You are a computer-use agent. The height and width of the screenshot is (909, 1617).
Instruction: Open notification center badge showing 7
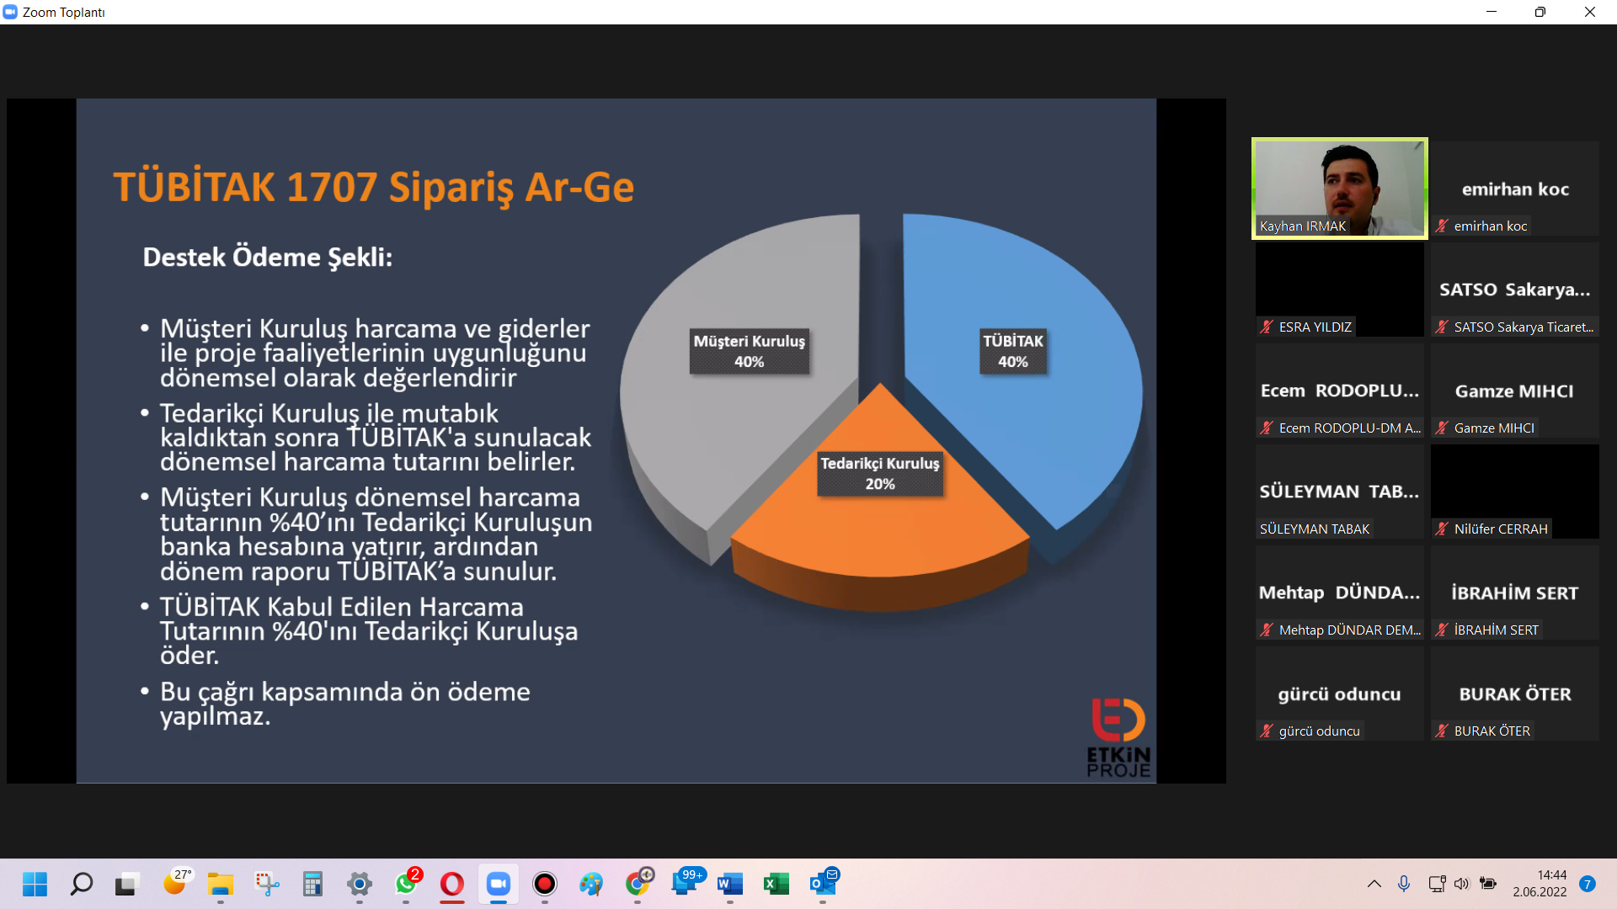point(1588,884)
